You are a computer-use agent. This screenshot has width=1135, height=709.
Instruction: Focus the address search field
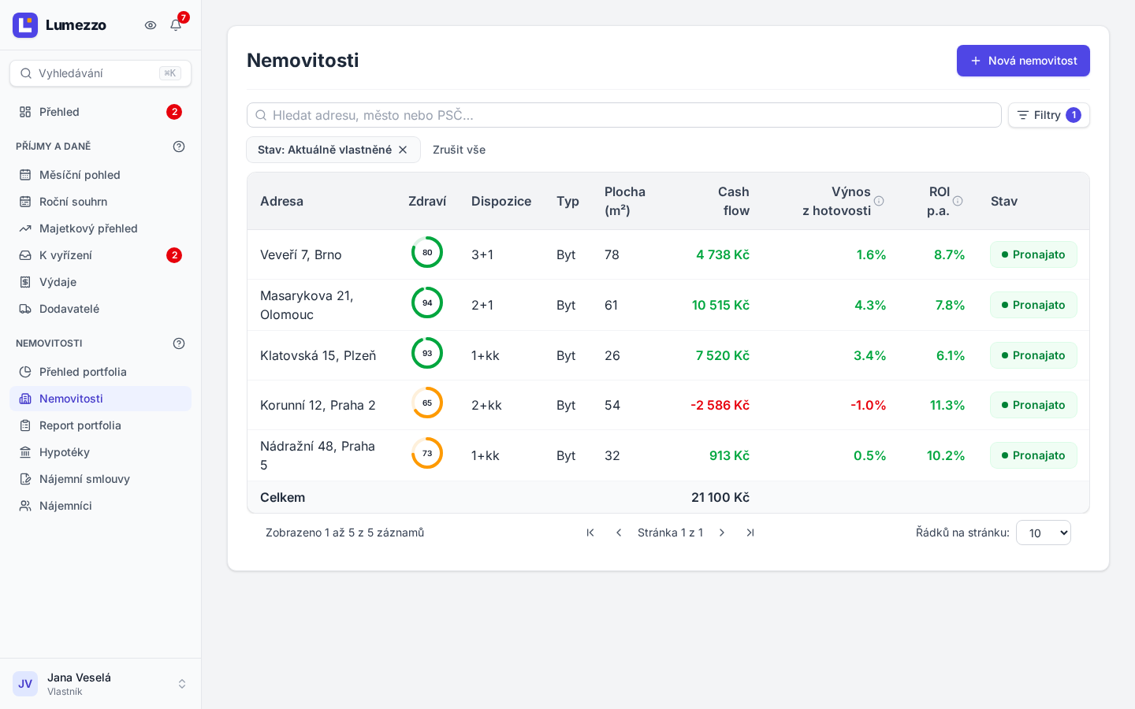tap(624, 115)
